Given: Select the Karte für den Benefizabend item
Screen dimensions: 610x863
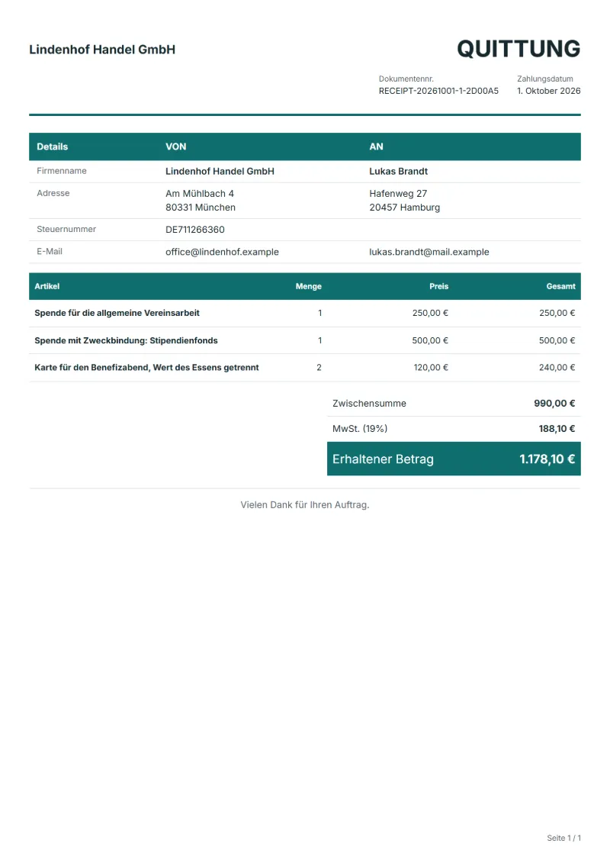Looking at the screenshot, I should (146, 367).
